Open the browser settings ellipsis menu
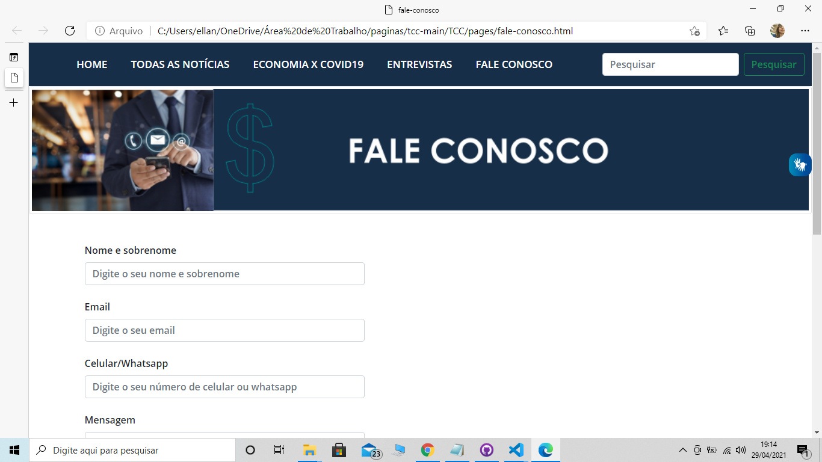 (805, 31)
